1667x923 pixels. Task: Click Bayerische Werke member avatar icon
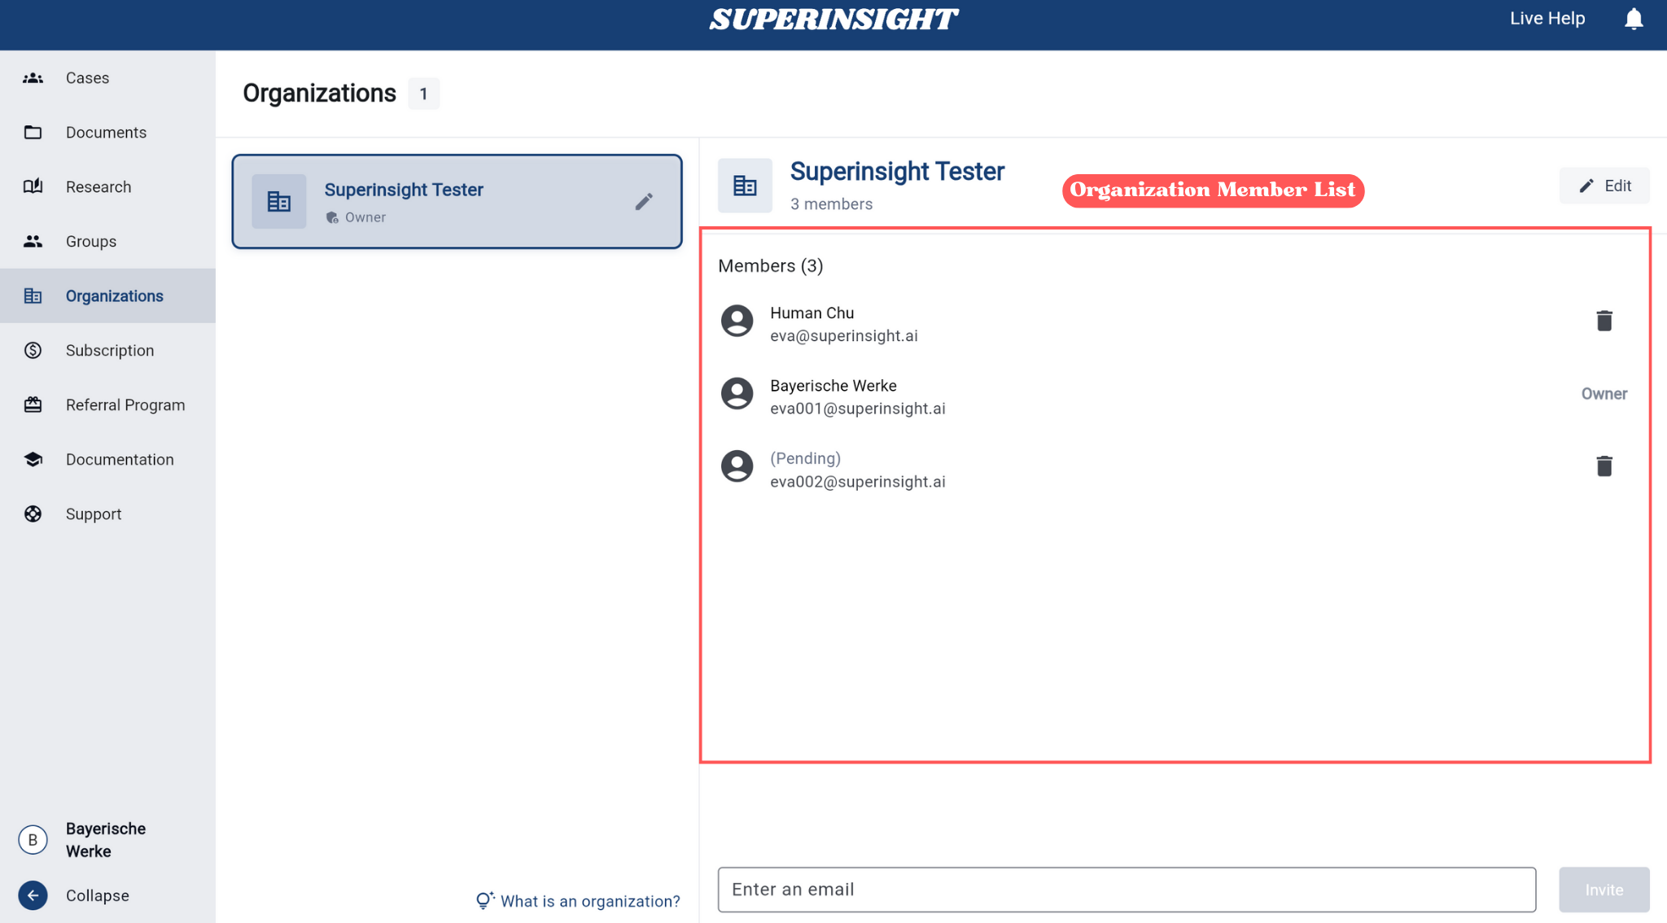(x=737, y=394)
